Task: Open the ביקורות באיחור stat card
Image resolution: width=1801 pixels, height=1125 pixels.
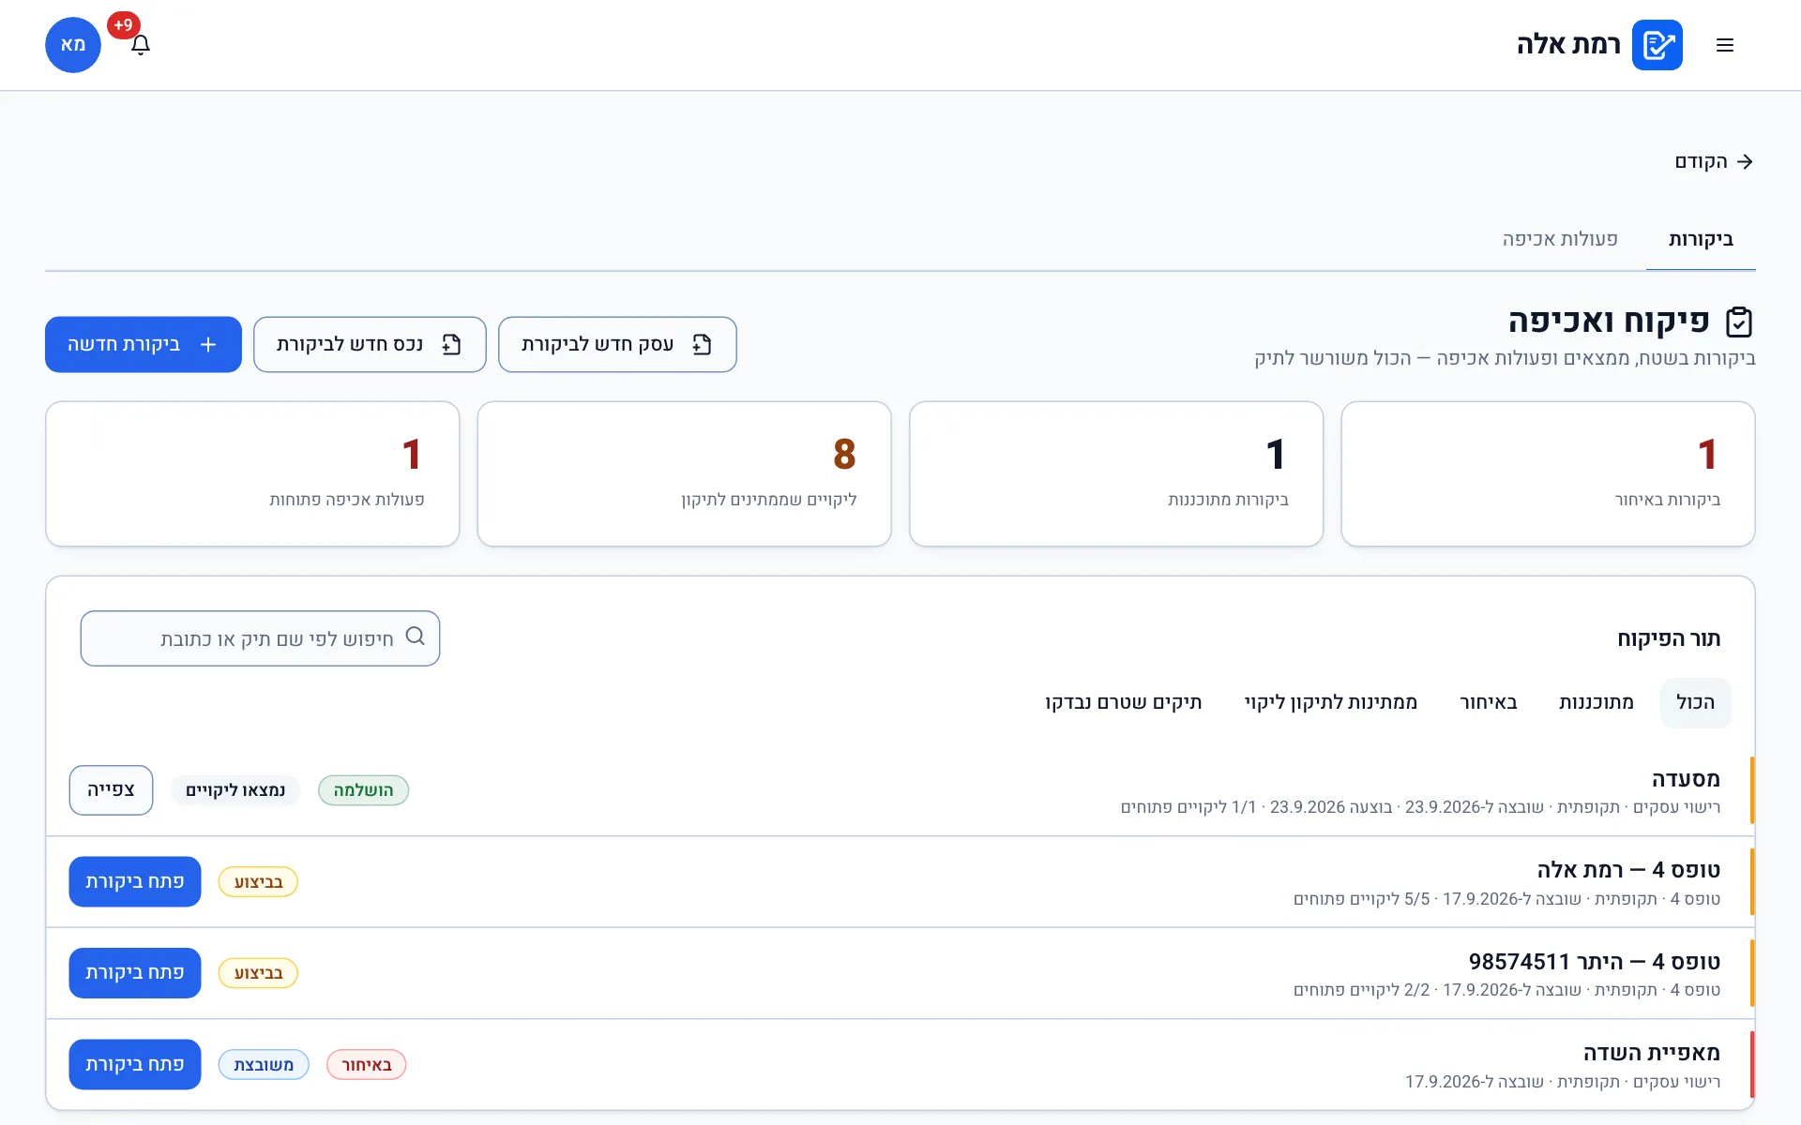Action: point(1548,473)
